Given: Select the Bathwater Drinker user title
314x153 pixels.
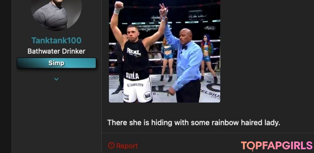Looking at the screenshot, I should 56,51.
